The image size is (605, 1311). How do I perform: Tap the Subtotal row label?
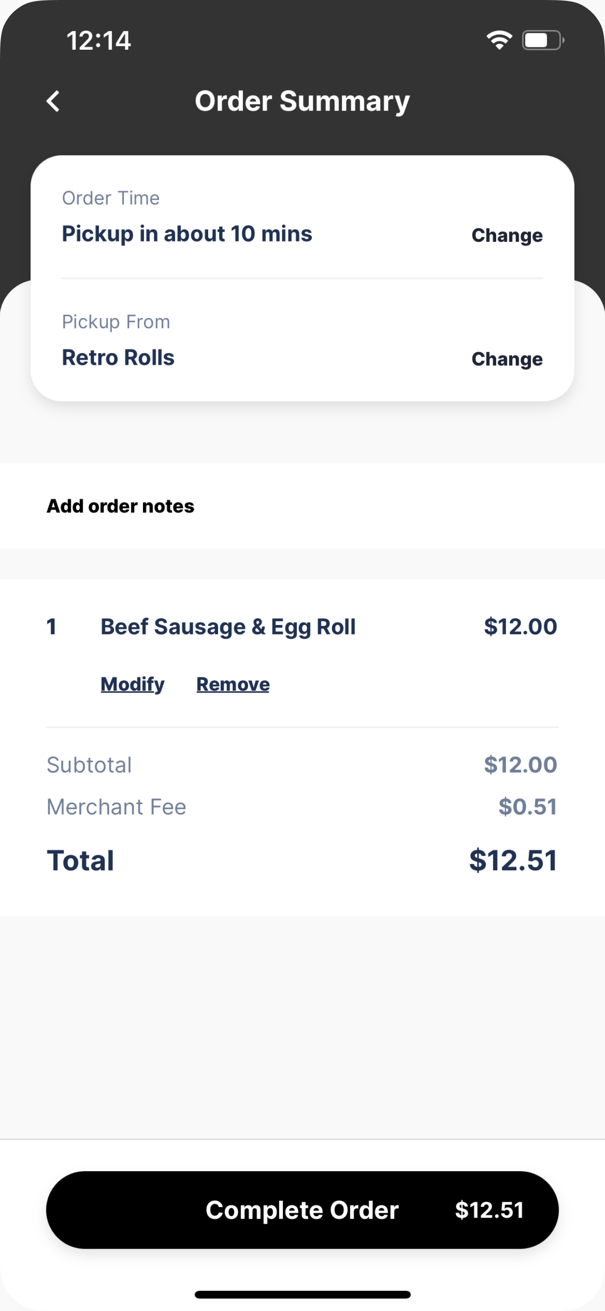[89, 764]
